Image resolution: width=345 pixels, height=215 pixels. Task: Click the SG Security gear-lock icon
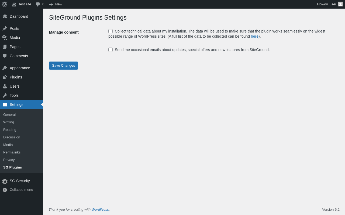[5, 181]
